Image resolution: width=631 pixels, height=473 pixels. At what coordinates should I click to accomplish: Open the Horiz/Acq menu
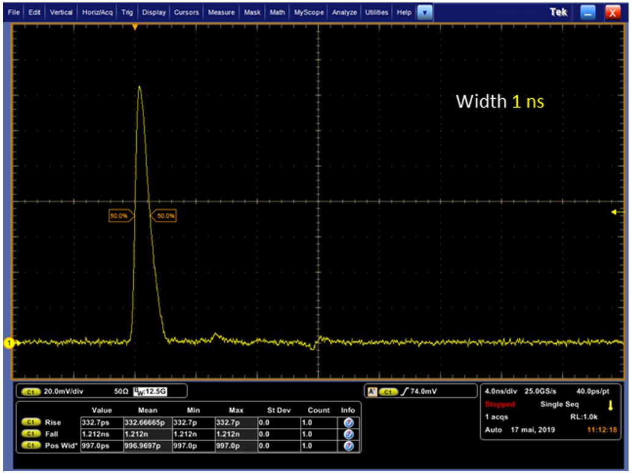[x=97, y=12]
